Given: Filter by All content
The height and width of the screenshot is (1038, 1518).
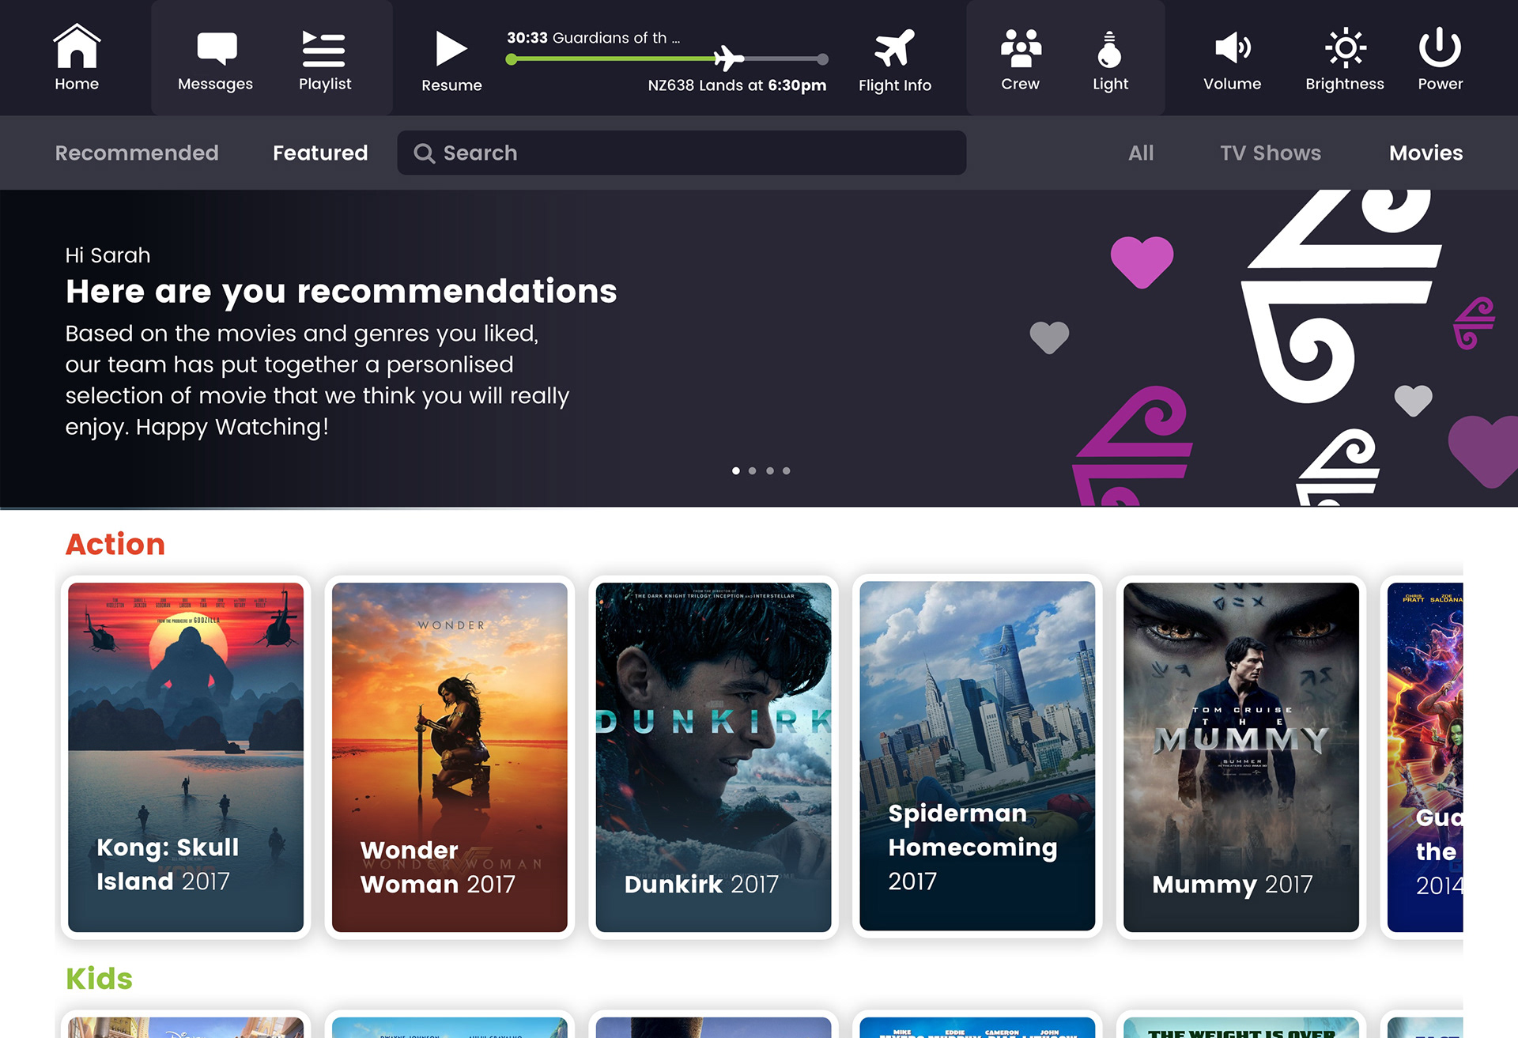Looking at the screenshot, I should pyautogui.click(x=1141, y=153).
